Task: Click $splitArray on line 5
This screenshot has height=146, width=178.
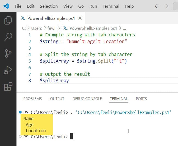Action: (x=54, y=61)
